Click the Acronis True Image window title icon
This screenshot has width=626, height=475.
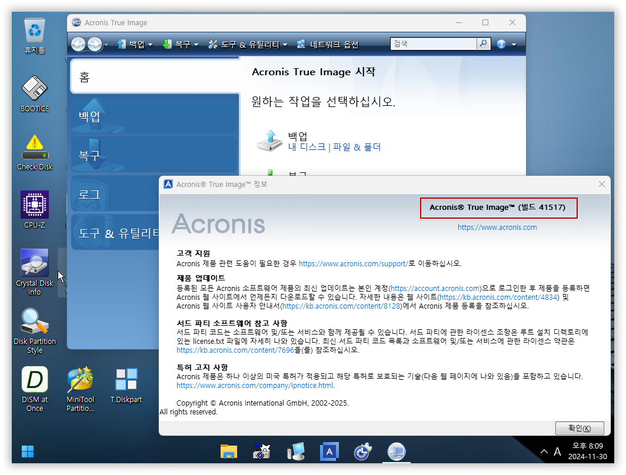[x=76, y=22]
